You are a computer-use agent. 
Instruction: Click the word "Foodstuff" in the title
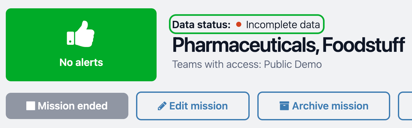363,45
